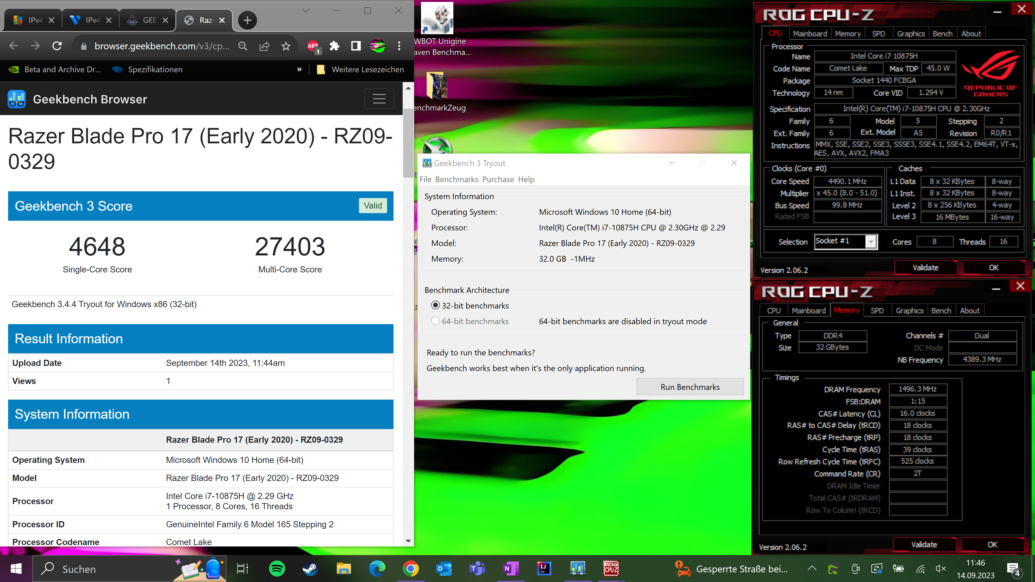The image size is (1035, 582).
Task: Bookmark this page with the star icon
Action: [x=286, y=46]
